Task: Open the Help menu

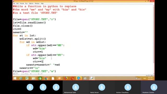Action: [42, 3]
